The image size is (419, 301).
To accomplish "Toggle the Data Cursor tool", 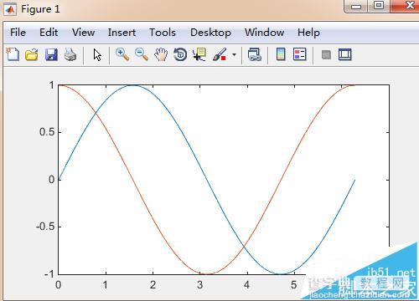I will 199,54.
